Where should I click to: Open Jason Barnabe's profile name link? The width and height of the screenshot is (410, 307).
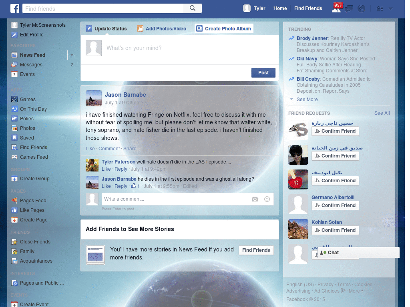click(125, 95)
